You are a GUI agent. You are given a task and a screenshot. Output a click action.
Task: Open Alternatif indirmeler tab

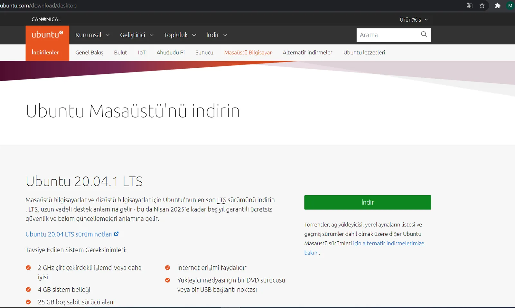[307, 53]
